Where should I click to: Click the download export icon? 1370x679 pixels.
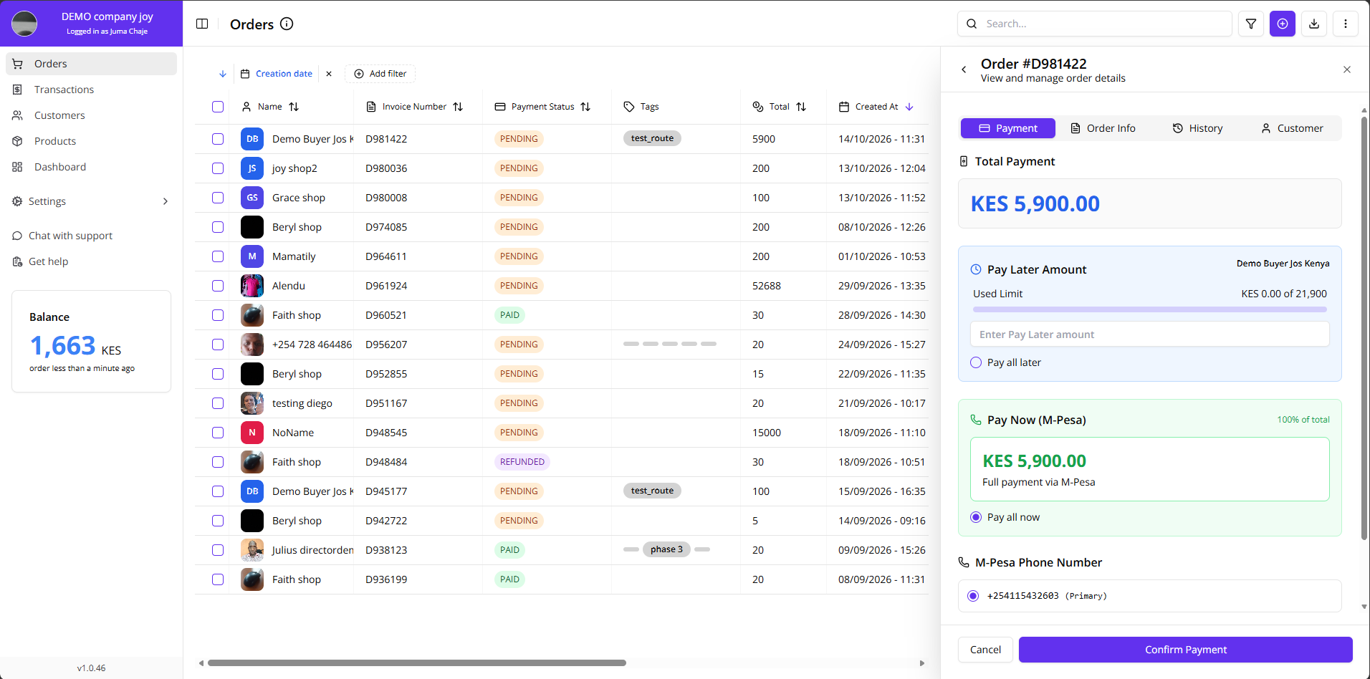pos(1314,24)
